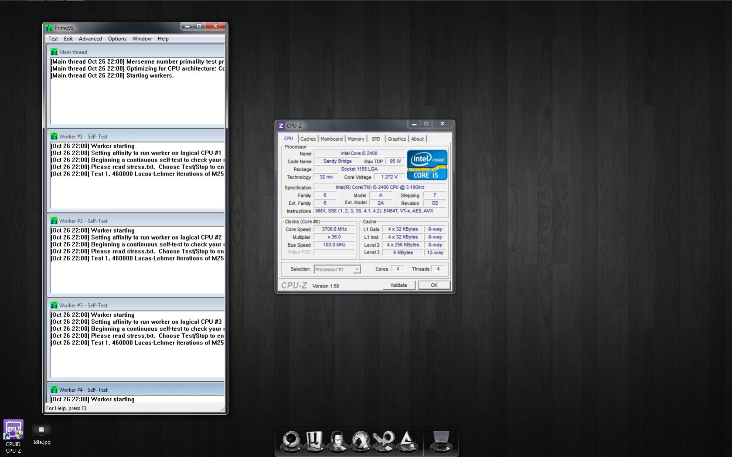This screenshot has height=457, width=732.
Task: Click the 'Worker #4 - Self-Test' title
Action: coord(83,390)
